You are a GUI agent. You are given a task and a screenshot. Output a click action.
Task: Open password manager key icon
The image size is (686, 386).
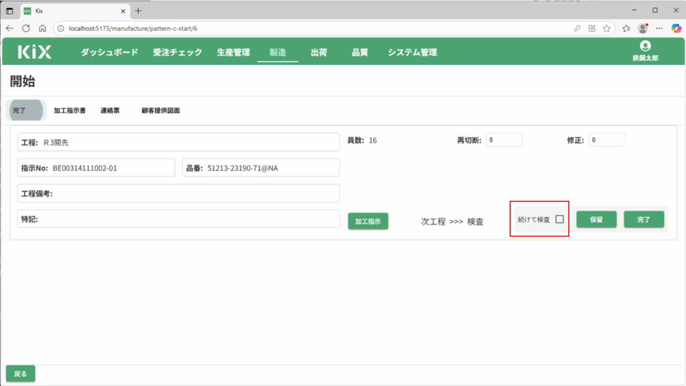pos(577,28)
